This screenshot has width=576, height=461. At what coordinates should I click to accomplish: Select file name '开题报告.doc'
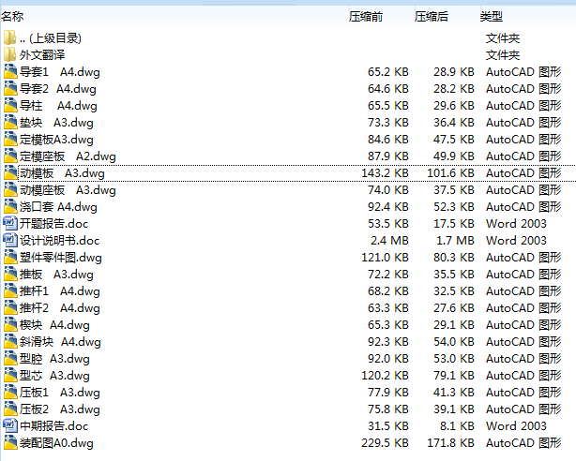[x=54, y=224]
